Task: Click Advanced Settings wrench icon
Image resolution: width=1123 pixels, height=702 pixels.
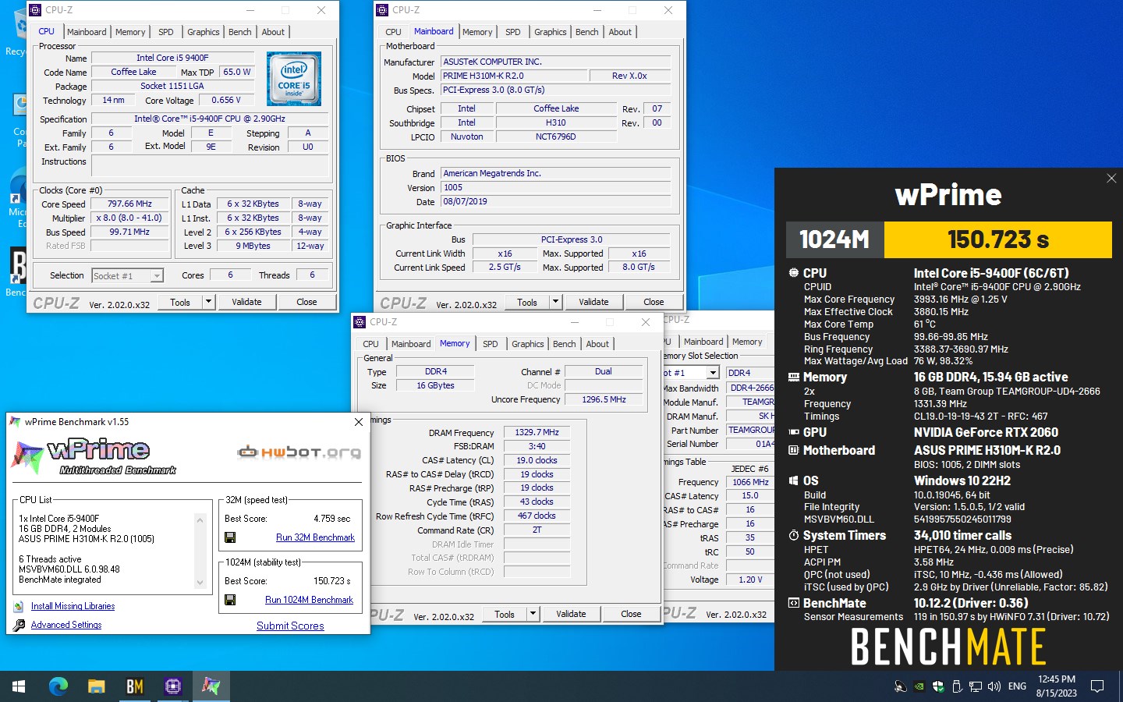Action: (19, 625)
